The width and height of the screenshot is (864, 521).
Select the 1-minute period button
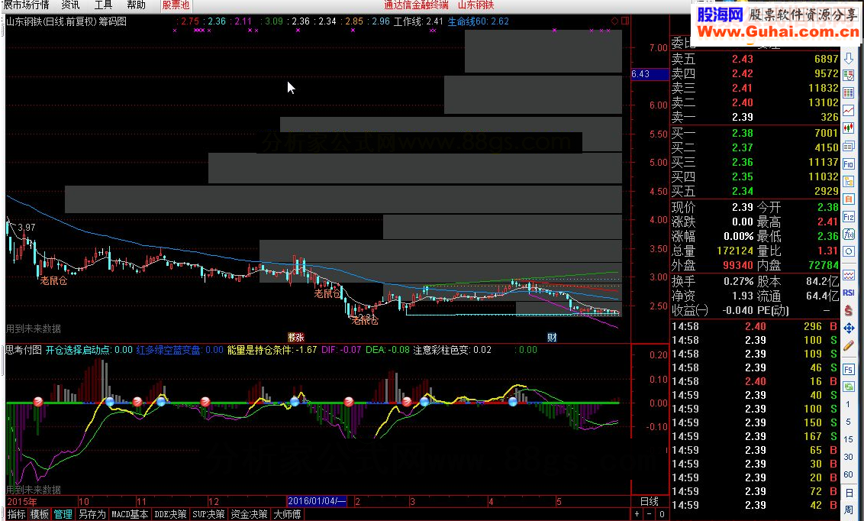coord(849,404)
